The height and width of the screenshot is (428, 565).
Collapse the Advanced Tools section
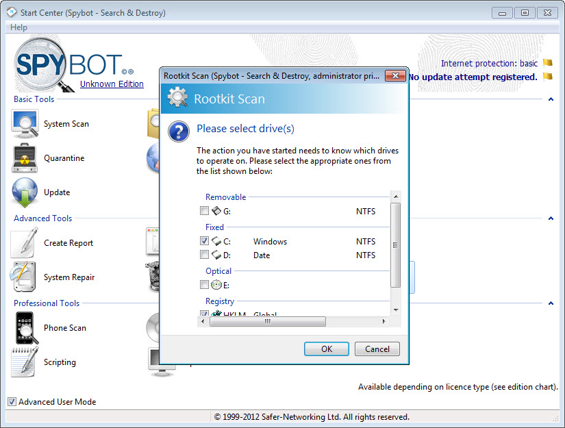[551, 218]
